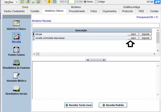
Task: Print the alergia prescription template
Action: (x=146, y=34)
